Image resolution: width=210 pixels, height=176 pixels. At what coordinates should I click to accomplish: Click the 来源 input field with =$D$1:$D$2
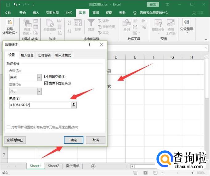point(40,105)
